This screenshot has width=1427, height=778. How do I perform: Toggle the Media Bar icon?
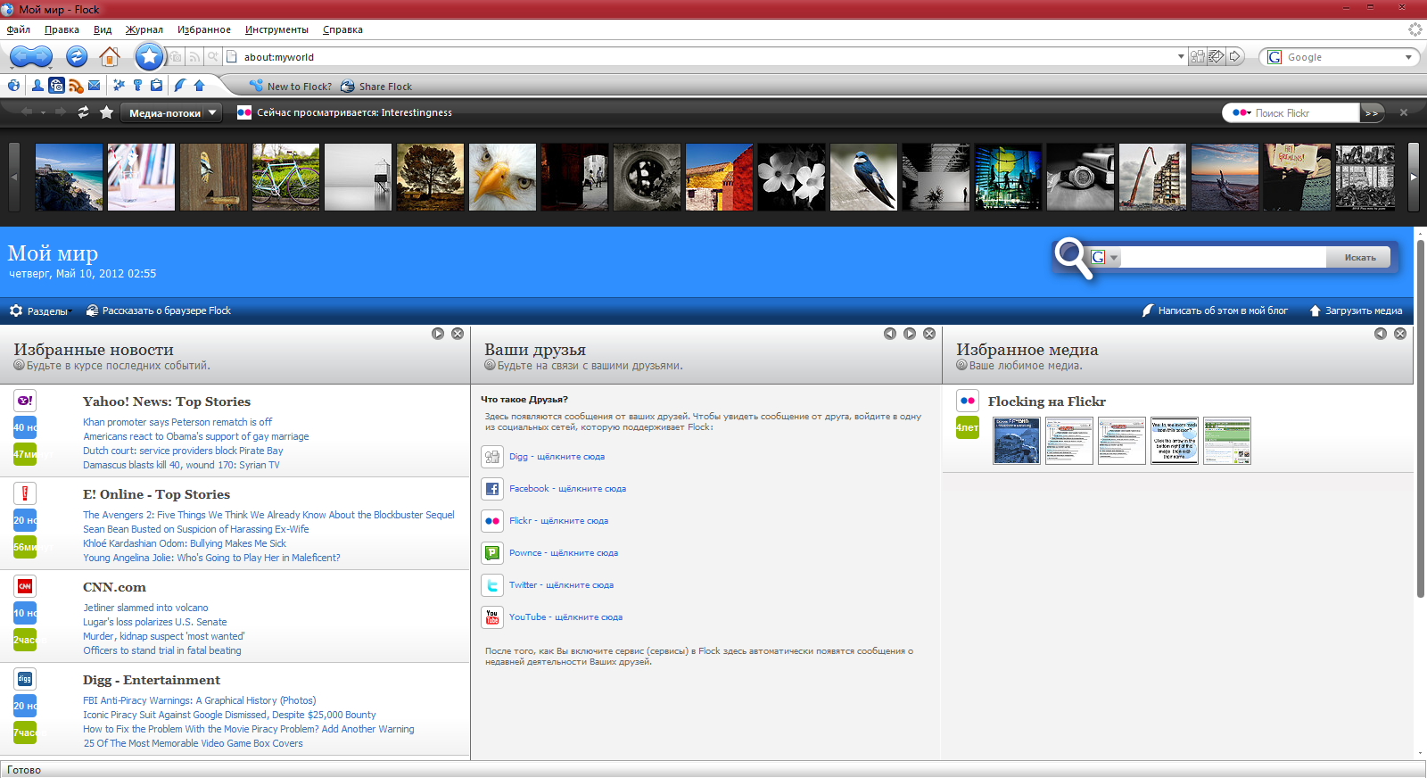tap(56, 86)
